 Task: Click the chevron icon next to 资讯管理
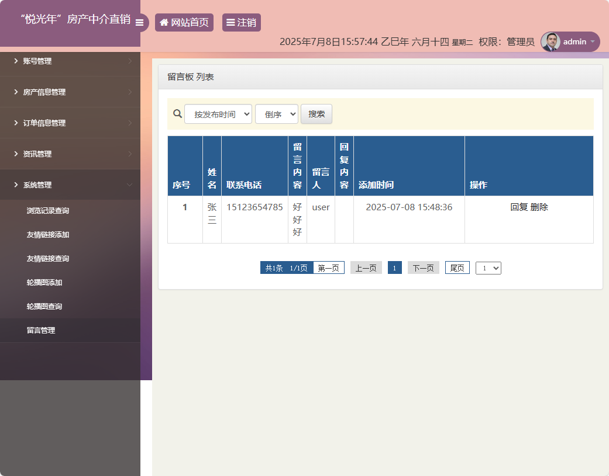pyautogui.click(x=16, y=154)
